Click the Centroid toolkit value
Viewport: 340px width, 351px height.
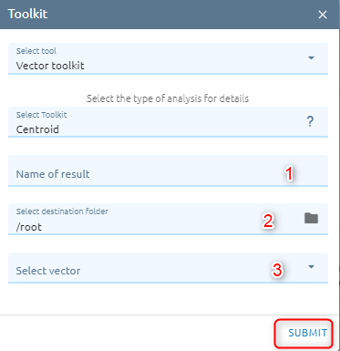[37, 129]
